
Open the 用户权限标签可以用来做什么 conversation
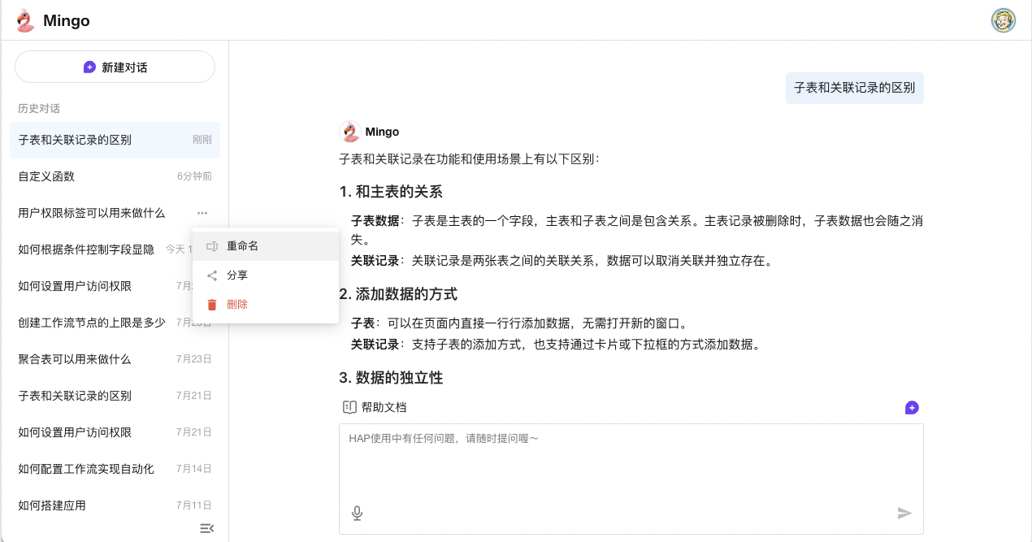[115, 213]
